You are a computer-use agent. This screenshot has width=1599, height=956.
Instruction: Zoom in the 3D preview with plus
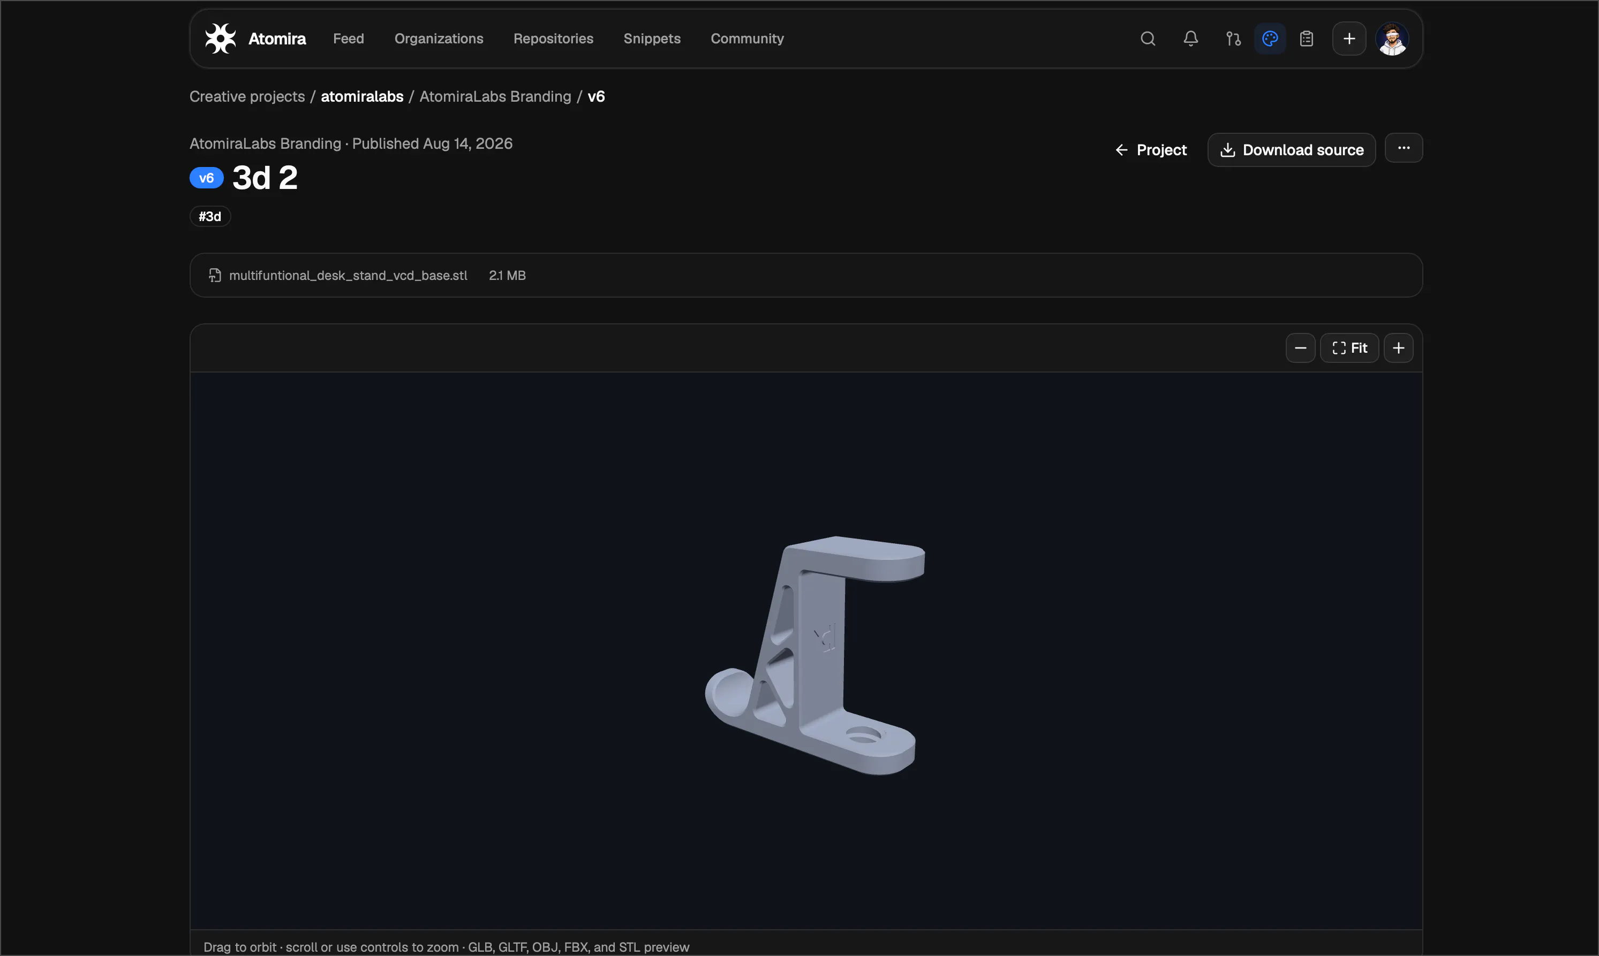(x=1398, y=348)
